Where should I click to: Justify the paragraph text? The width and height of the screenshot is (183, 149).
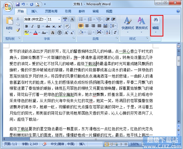coord(99,26)
